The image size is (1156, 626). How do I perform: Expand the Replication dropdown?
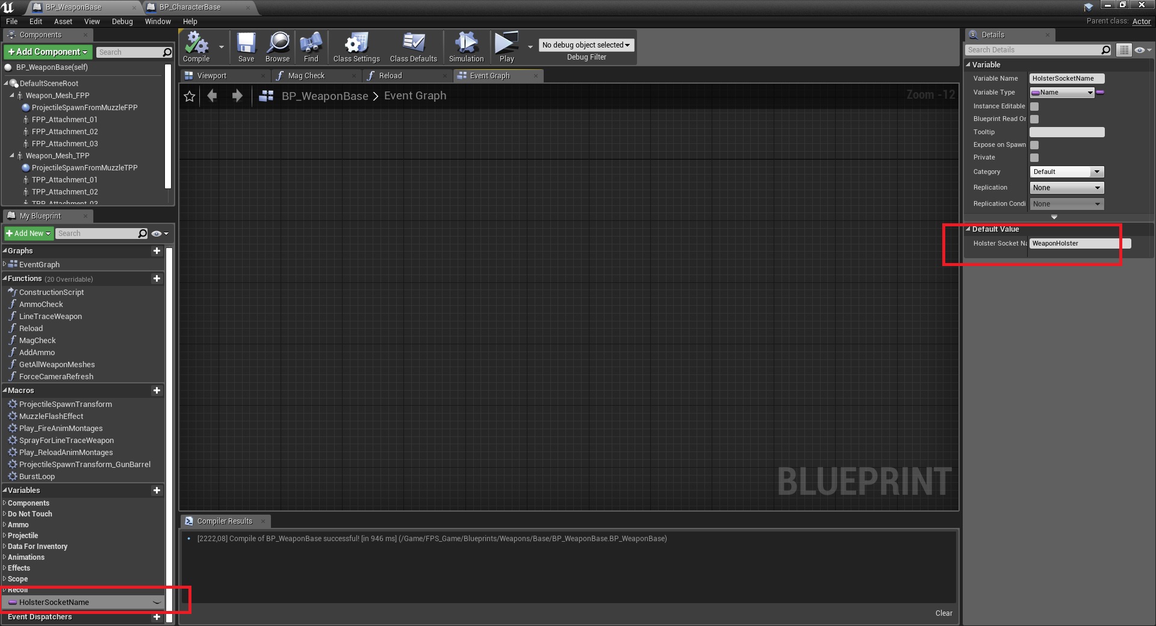tap(1066, 188)
